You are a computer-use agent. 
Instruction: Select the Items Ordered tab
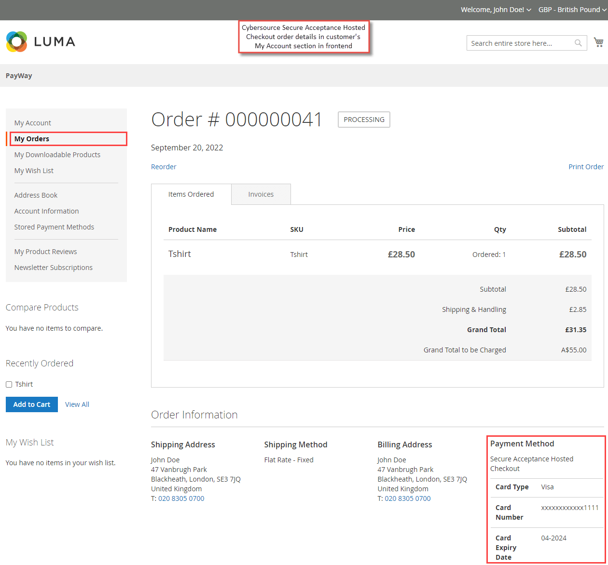click(191, 194)
